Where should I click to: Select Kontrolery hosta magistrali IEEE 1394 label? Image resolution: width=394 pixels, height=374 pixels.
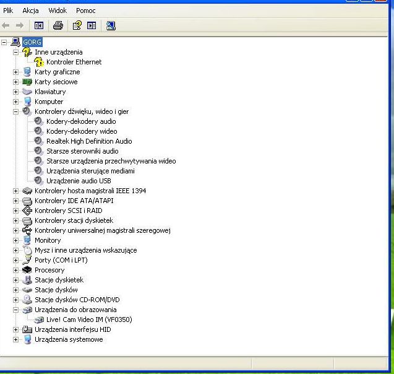tap(90, 191)
